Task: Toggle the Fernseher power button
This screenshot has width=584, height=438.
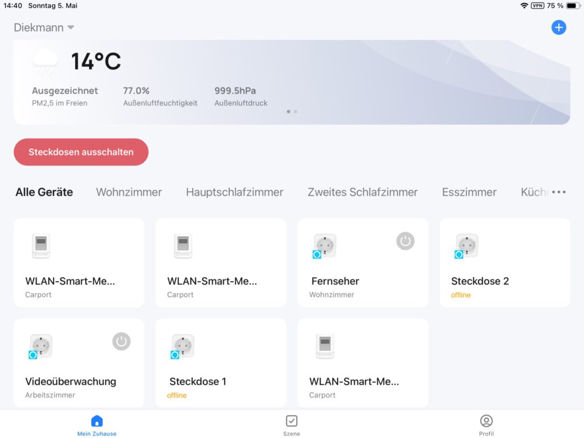Action: (405, 241)
